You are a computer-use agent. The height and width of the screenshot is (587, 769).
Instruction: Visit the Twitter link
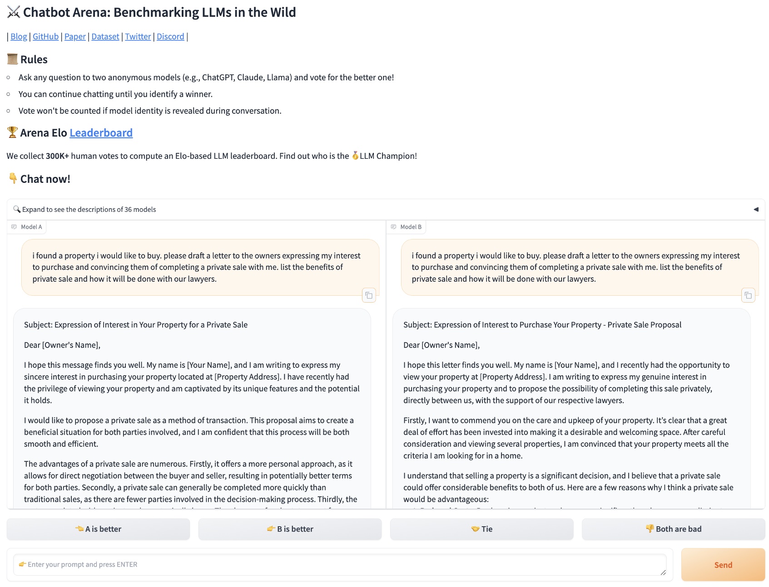tap(138, 37)
